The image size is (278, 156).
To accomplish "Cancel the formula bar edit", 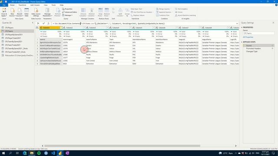I will (x=38, y=23).
